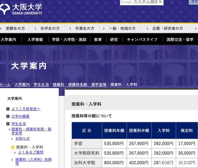Image resolution: width=198 pixels, height=168 pixels.
Task: Open 学生生活 sidebar link
Action: [19, 124]
